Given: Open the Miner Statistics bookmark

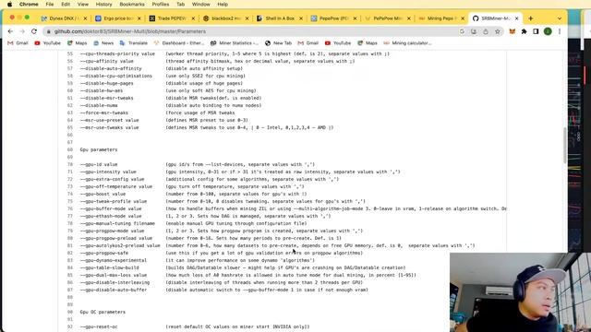Looking at the screenshot, I should (x=235, y=43).
